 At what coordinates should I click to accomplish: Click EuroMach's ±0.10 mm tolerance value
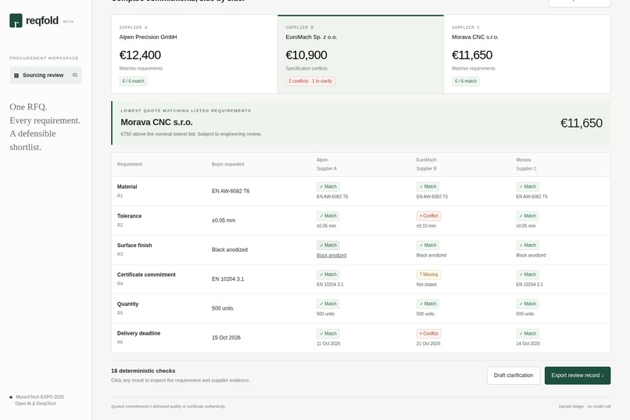click(x=426, y=226)
